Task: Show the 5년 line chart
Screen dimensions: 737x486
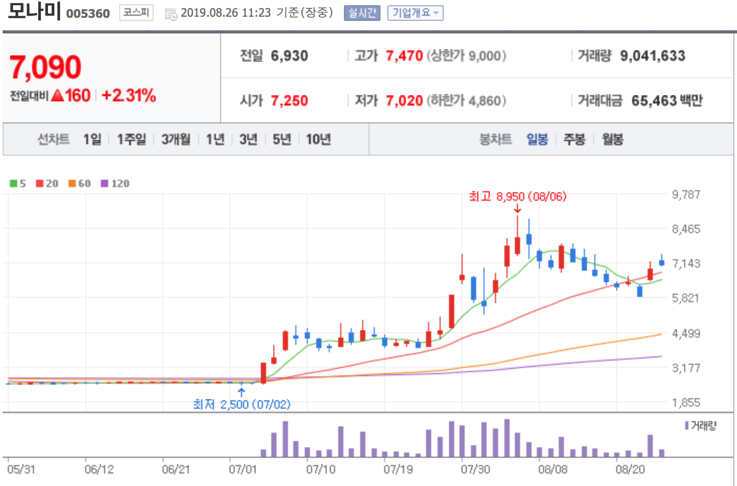Action: (x=282, y=140)
